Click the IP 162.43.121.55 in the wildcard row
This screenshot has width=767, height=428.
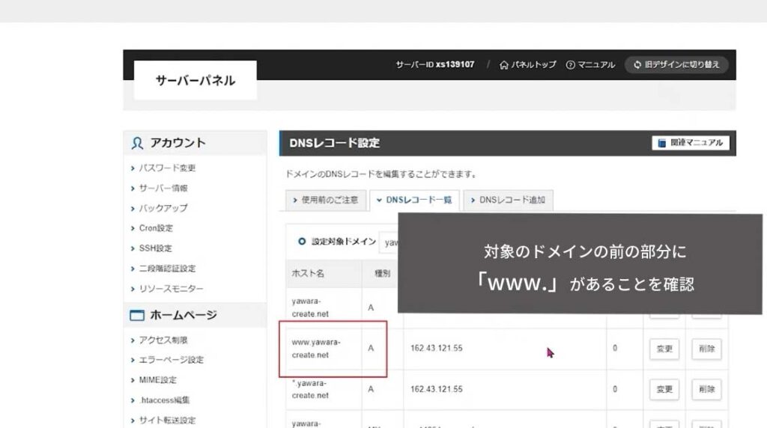(437, 389)
